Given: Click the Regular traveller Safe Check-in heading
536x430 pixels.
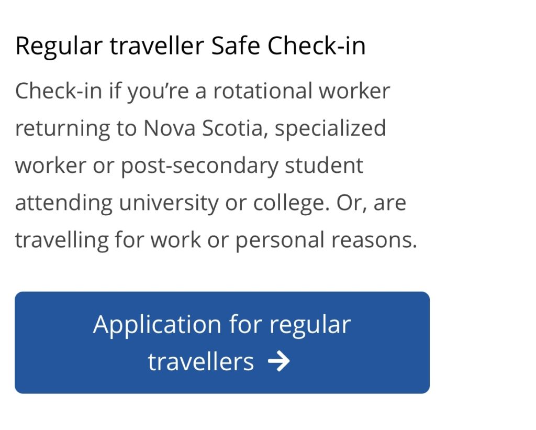Looking at the screenshot, I should (x=190, y=46).
